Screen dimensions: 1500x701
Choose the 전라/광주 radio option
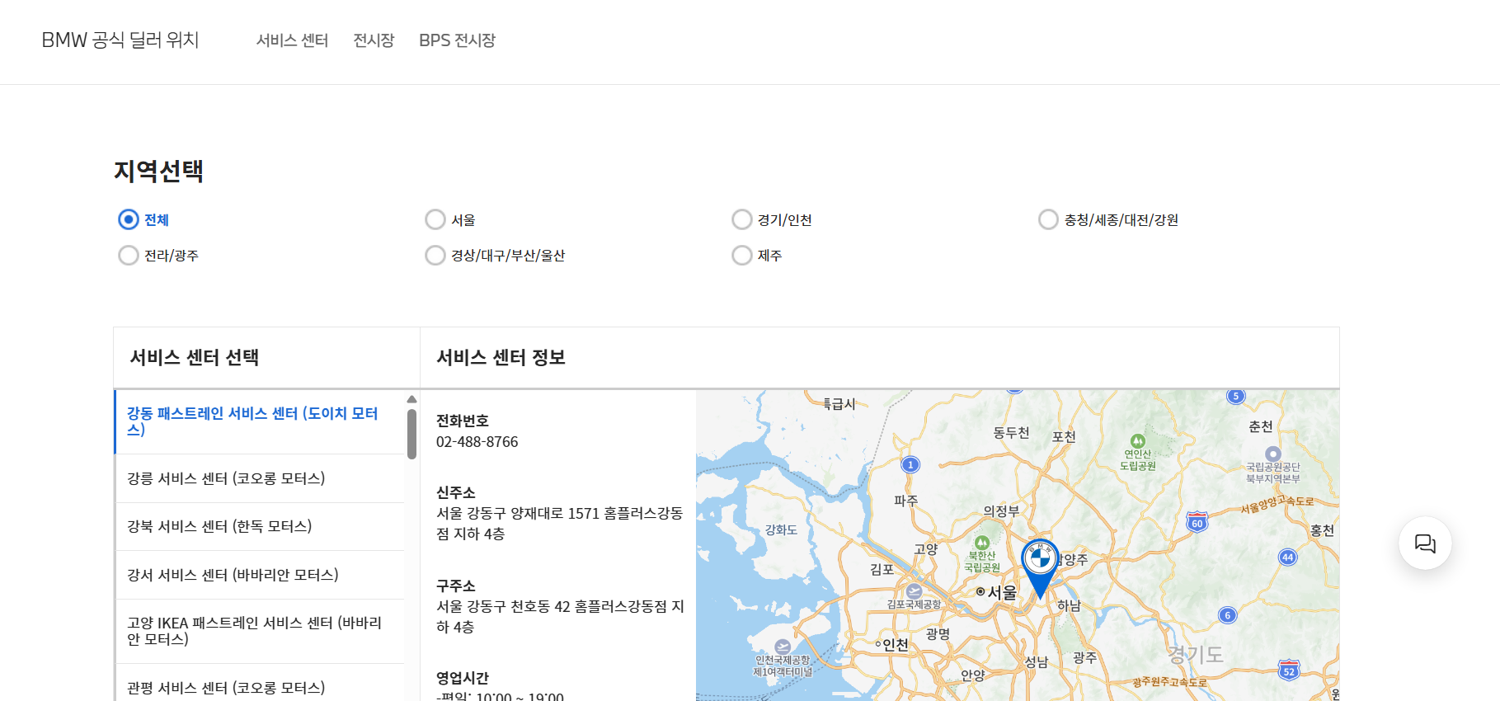128,256
